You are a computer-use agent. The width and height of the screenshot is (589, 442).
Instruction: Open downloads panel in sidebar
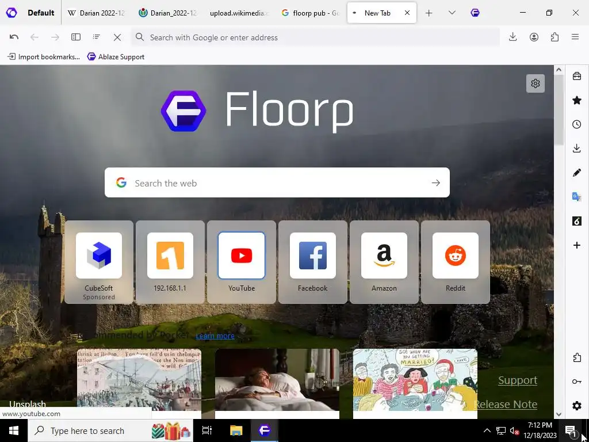pyautogui.click(x=577, y=148)
